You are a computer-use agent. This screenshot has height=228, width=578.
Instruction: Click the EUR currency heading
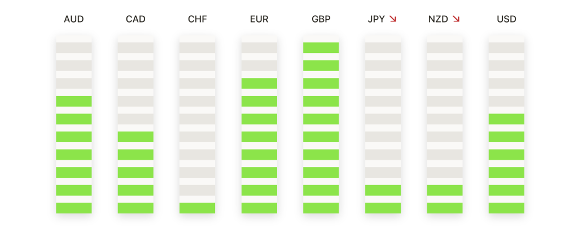click(x=259, y=19)
